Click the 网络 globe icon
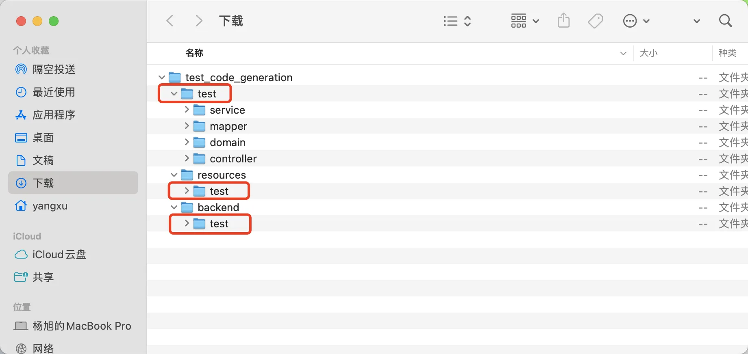The height and width of the screenshot is (354, 748). click(x=21, y=348)
